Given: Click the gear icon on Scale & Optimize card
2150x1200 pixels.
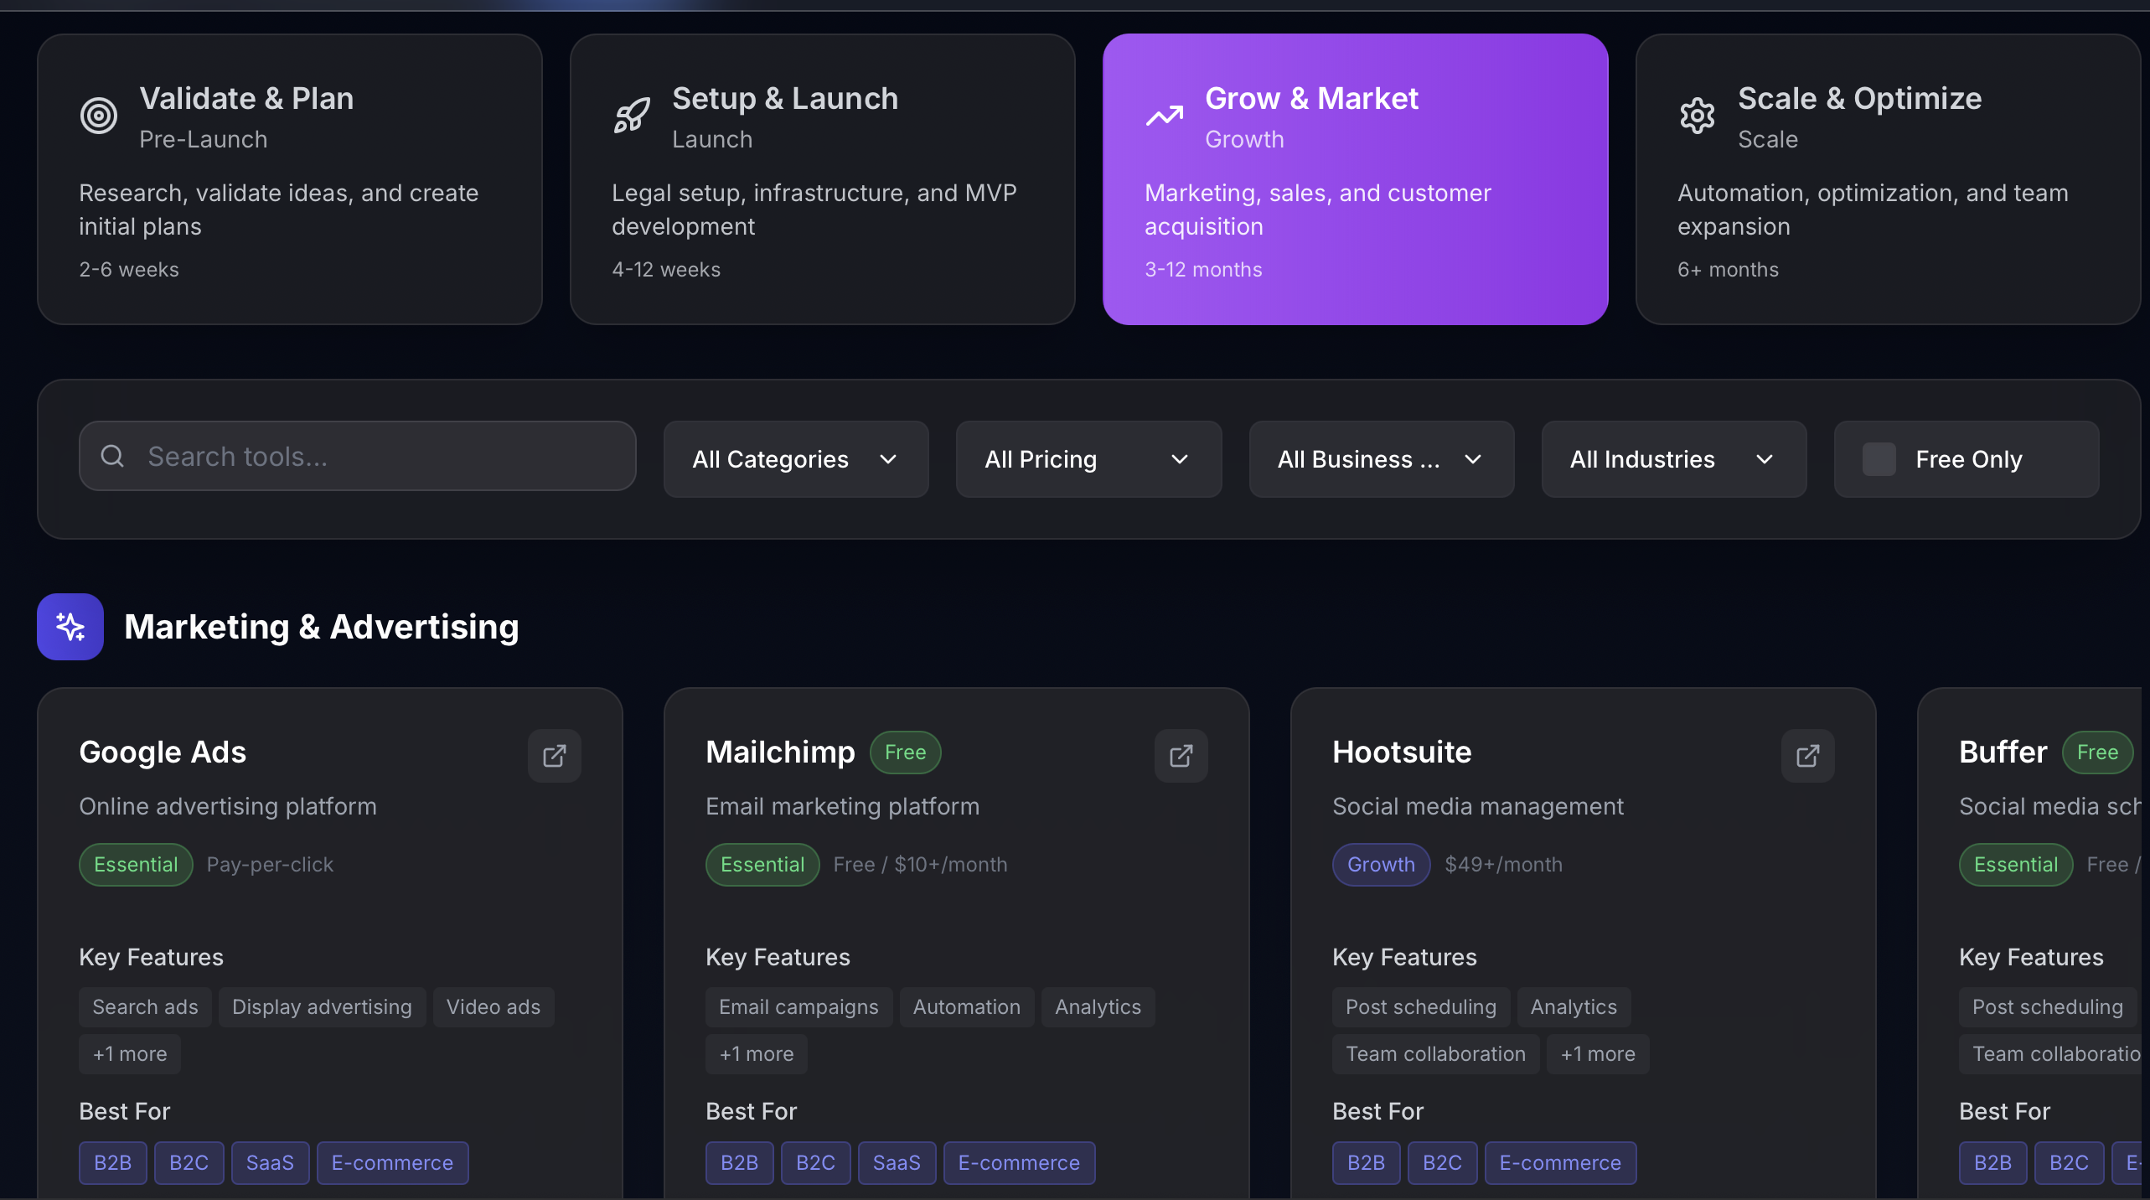Looking at the screenshot, I should coord(1698,116).
